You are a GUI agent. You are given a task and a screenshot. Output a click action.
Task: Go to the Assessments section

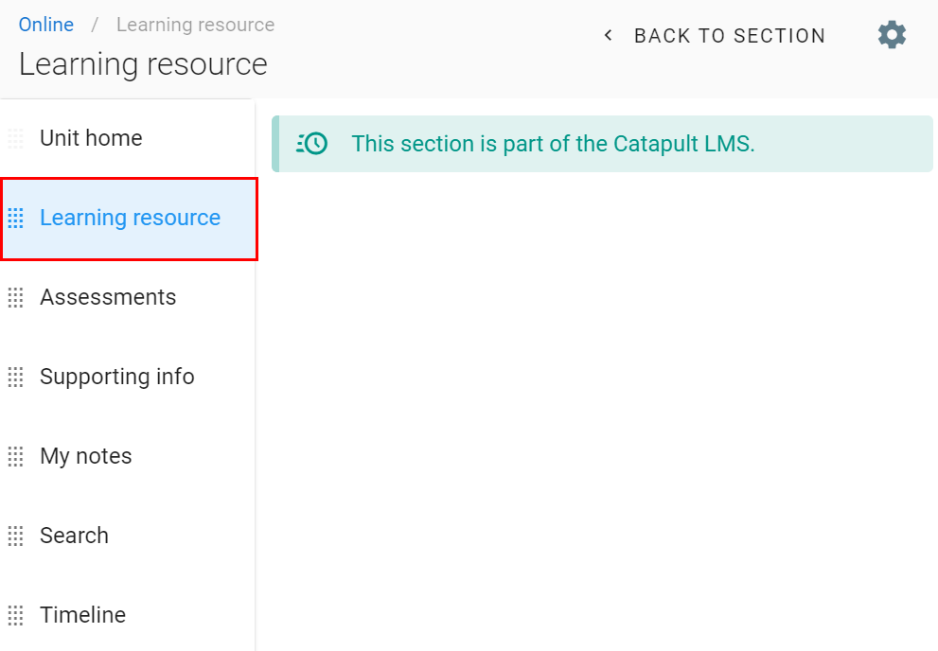[128, 298]
